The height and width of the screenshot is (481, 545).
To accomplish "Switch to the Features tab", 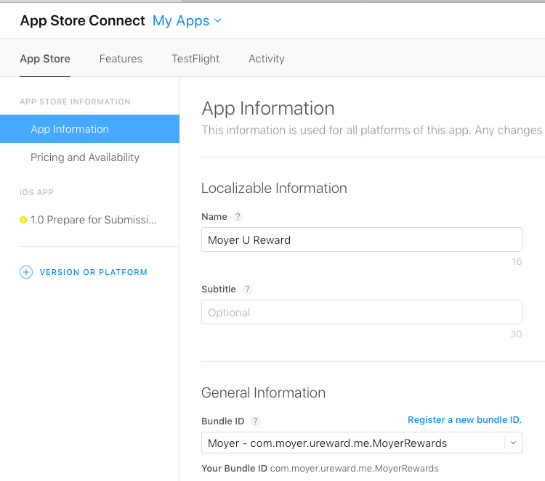I will [x=121, y=59].
